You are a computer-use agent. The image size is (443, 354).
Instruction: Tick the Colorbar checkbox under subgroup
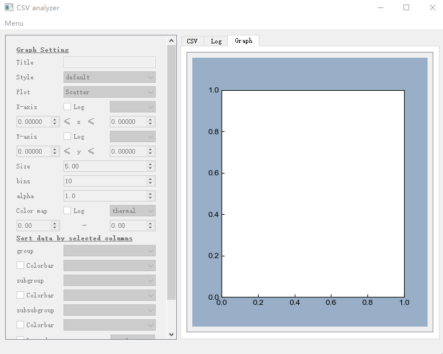(21, 295)
